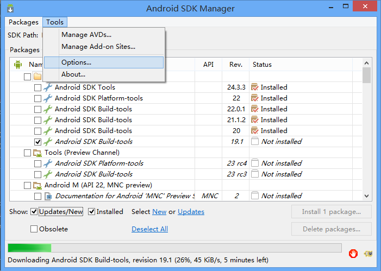Enable the Obsolete checkbox

pos(34,229)
